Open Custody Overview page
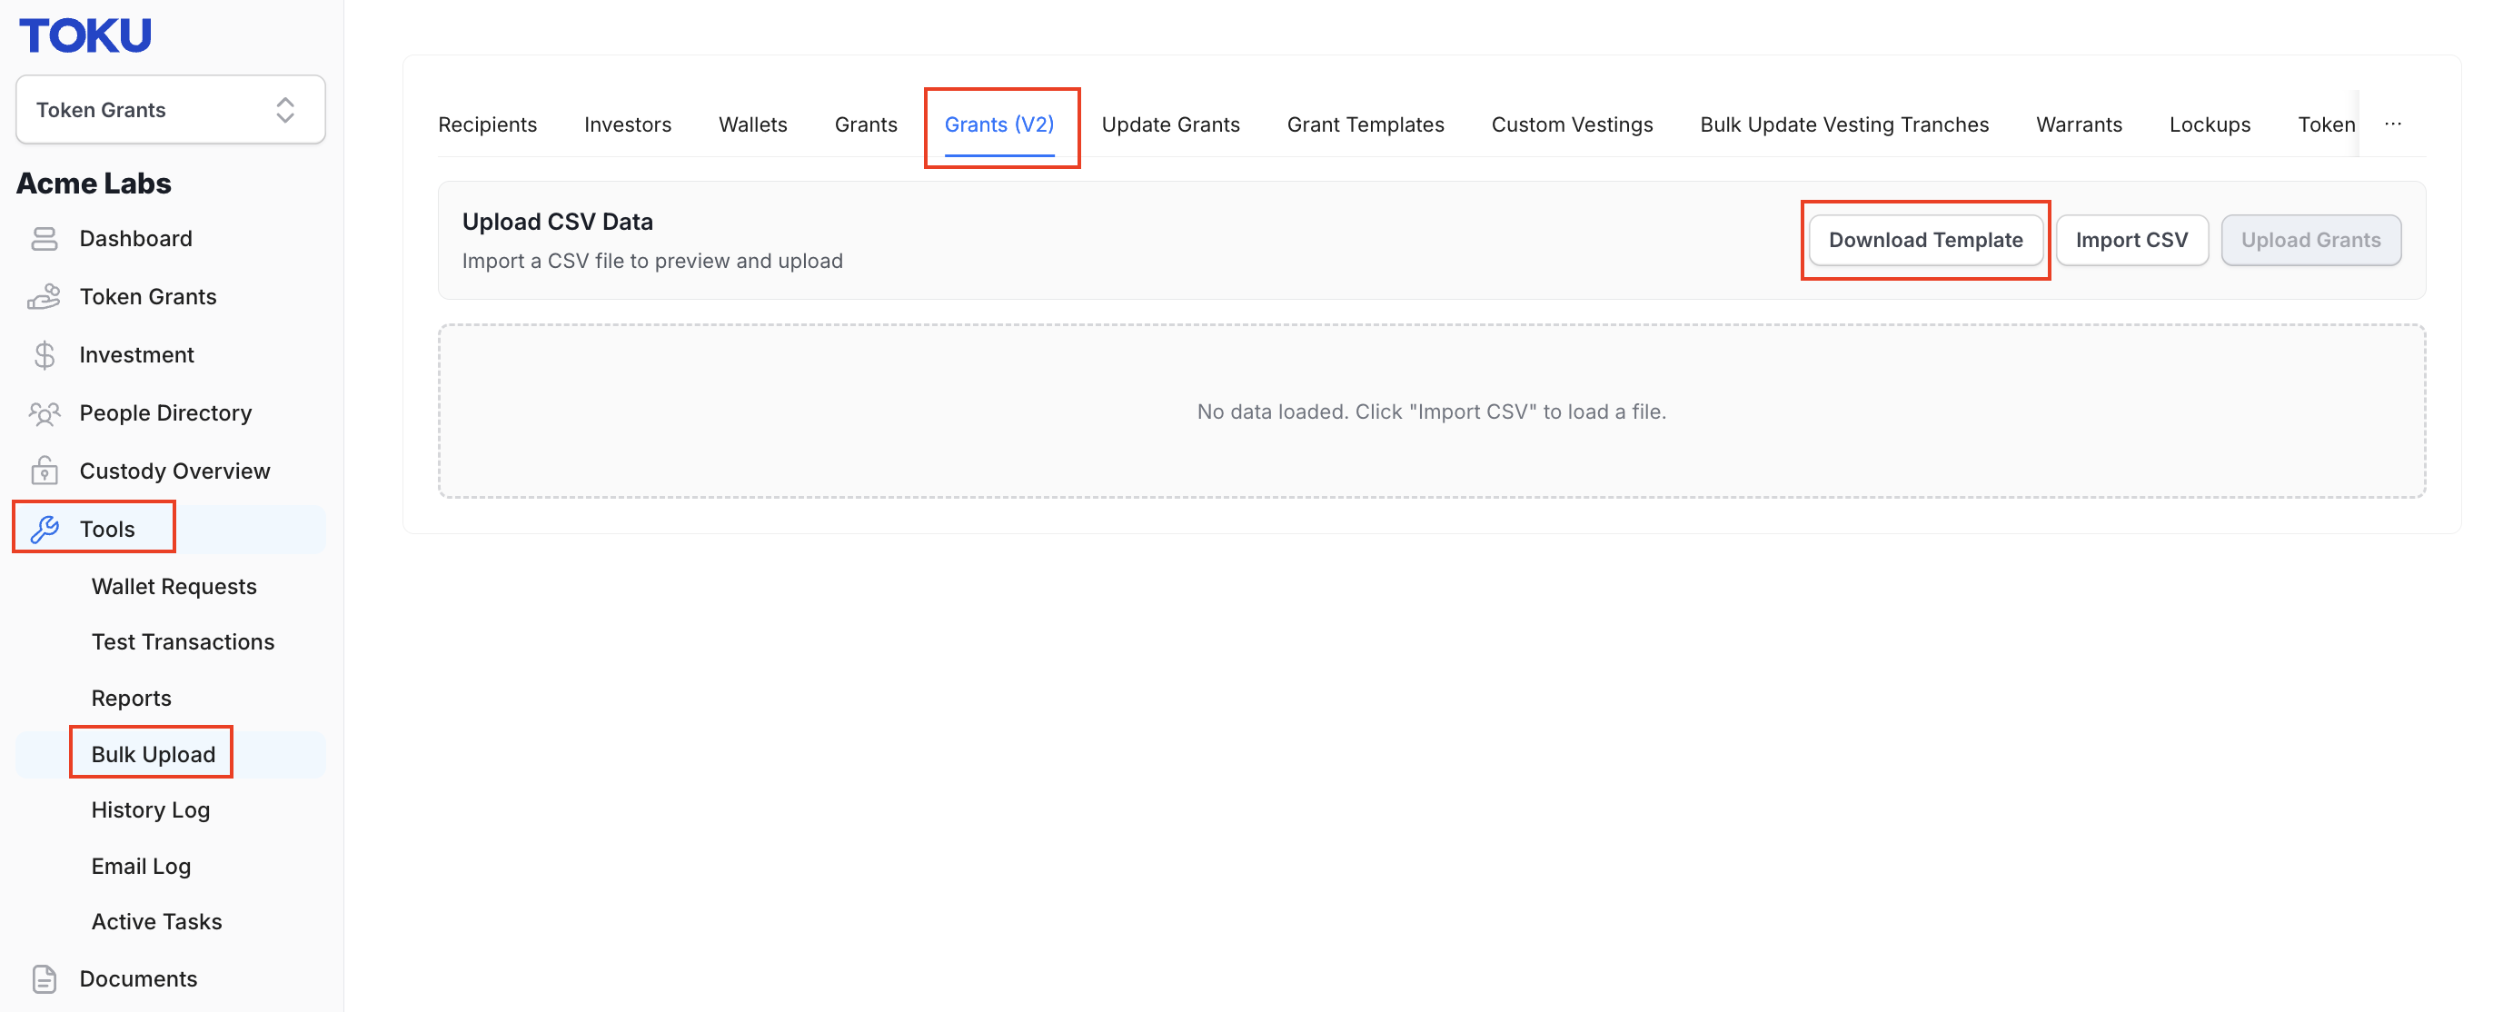The image size is (2493, 1012). (174, 471)
